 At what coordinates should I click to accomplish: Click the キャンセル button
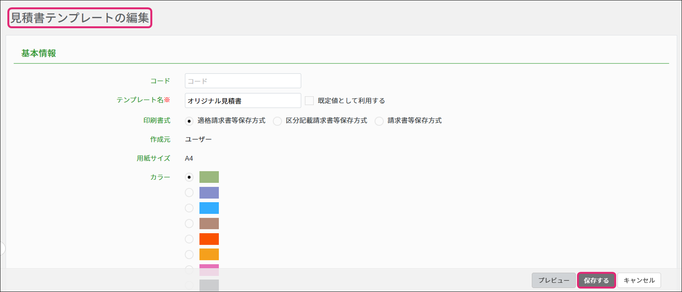(639, 280)
